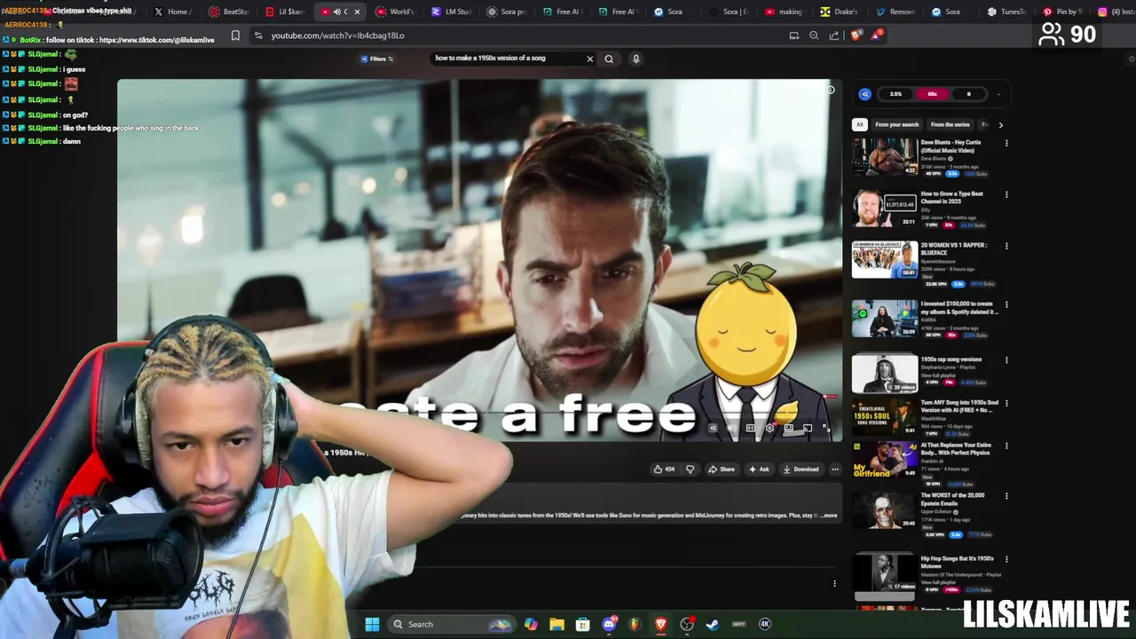Open Brave Rewards triangle icon
The image size is (1136, 639).
(x=877, y=35)
